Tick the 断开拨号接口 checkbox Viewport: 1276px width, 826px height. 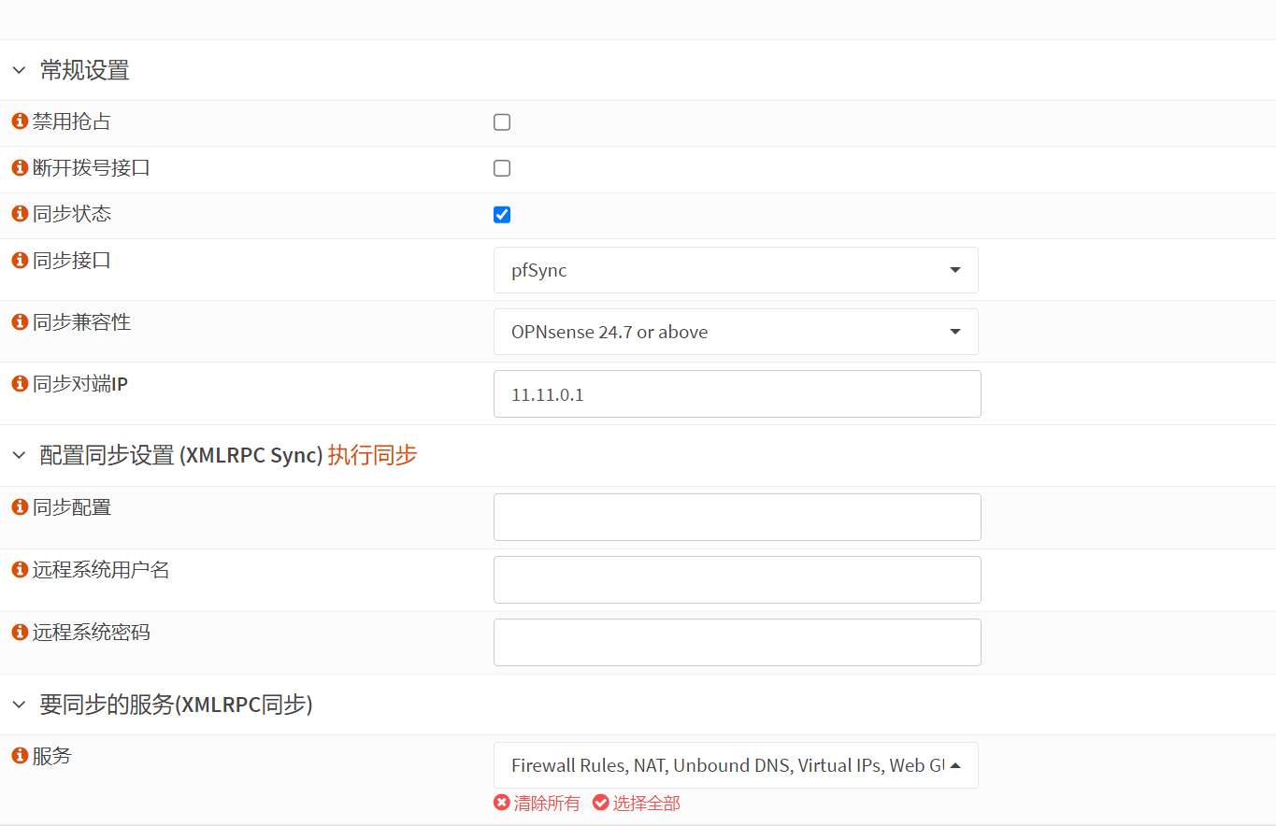click(502, 168)
